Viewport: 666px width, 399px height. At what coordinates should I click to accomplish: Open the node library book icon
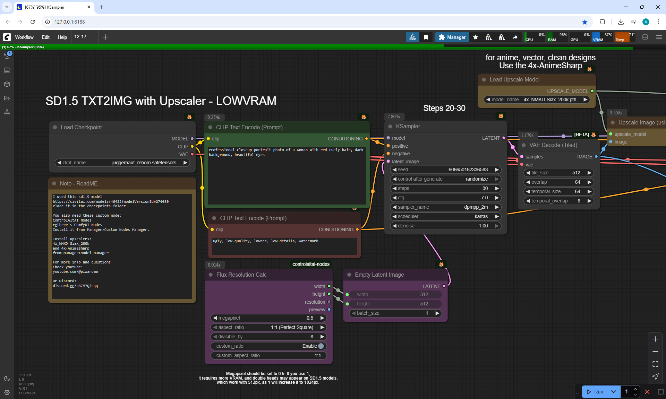click(x=7, y=70)
